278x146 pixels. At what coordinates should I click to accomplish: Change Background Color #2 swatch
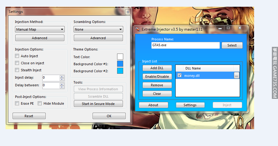click(x=120, y=71)
